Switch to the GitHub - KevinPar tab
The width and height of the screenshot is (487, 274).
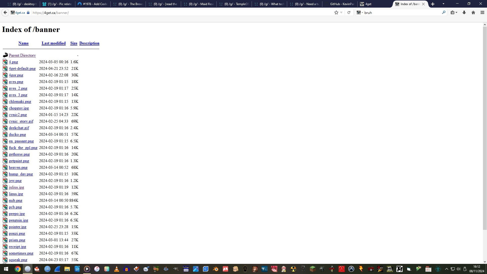pos(342,4)
